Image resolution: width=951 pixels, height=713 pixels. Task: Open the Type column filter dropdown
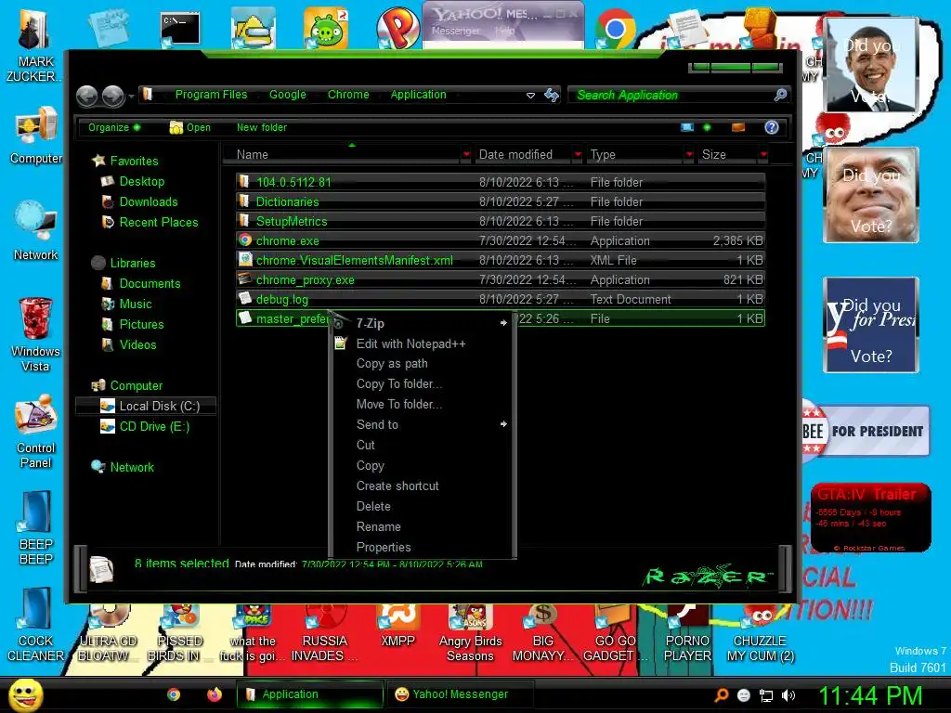[x=689, y=155]
